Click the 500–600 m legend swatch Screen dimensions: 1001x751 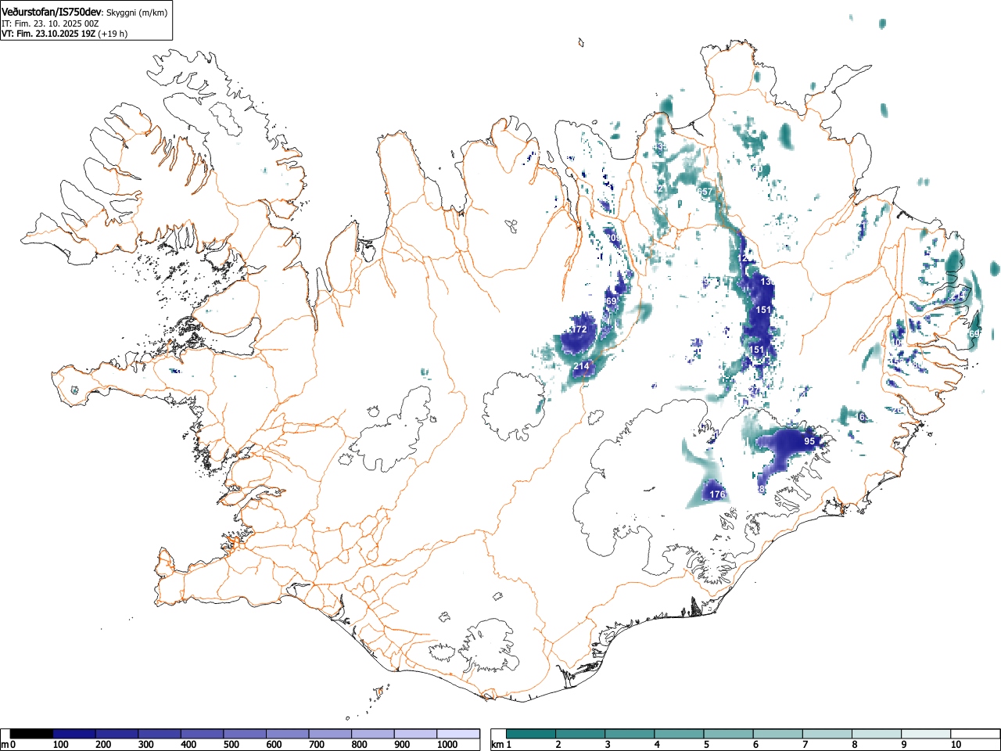click(245, 734)
